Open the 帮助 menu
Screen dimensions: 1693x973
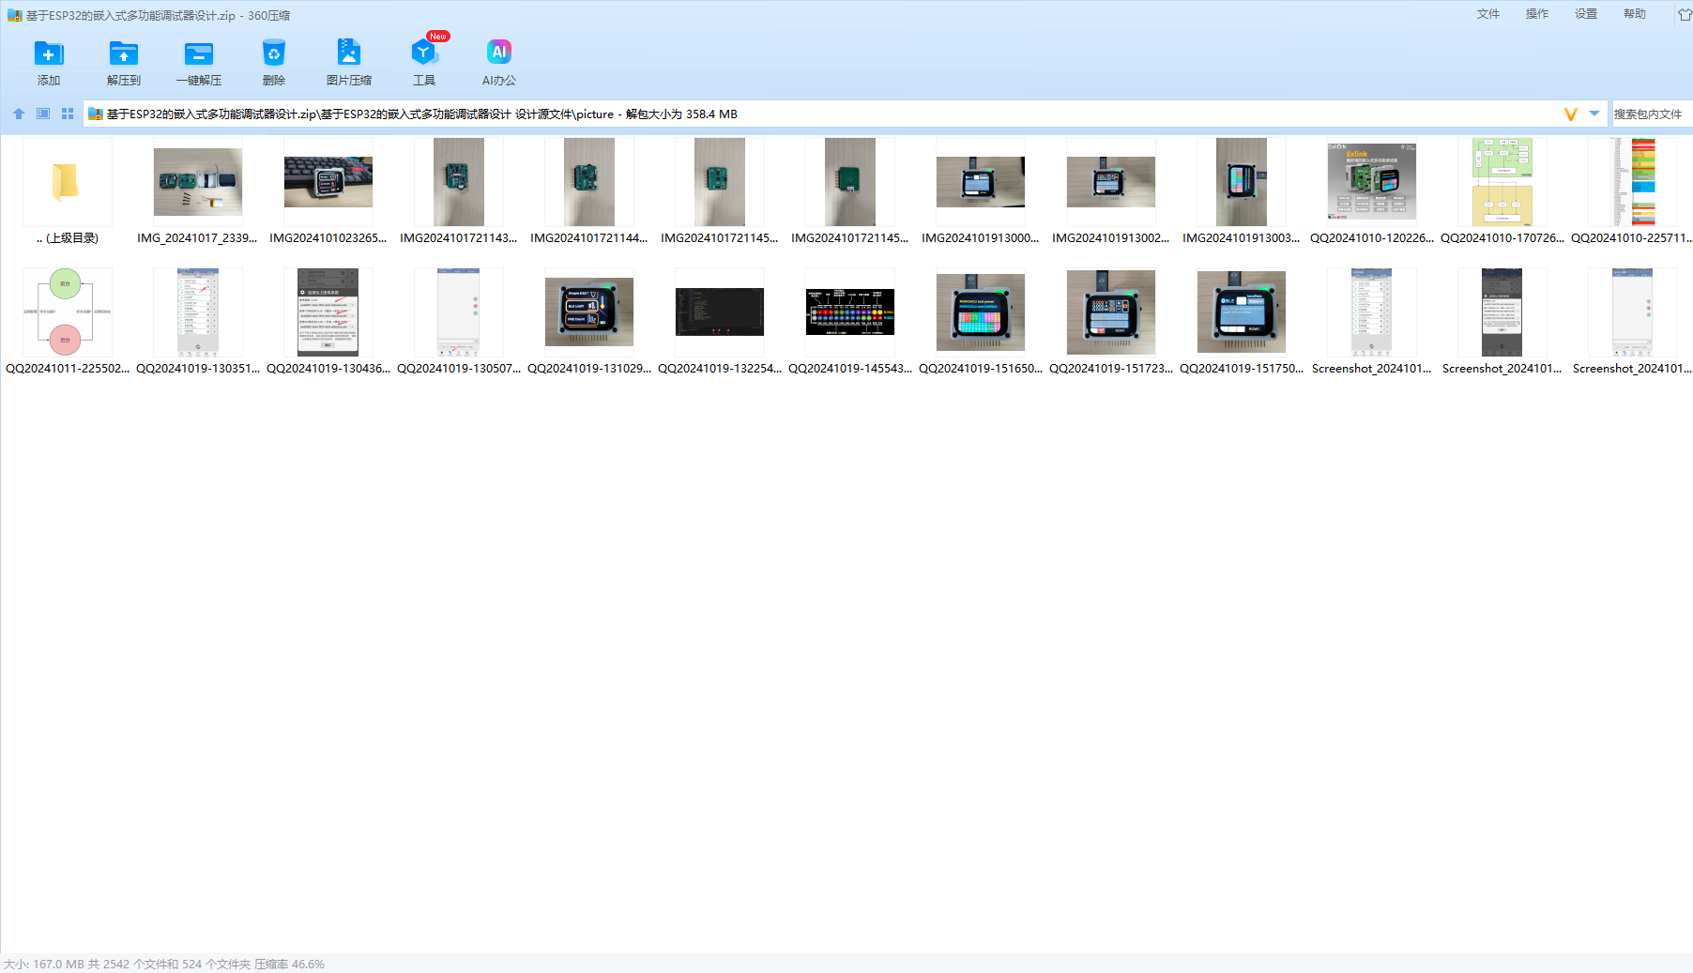pyautogui.click(x=1635, y=14)
